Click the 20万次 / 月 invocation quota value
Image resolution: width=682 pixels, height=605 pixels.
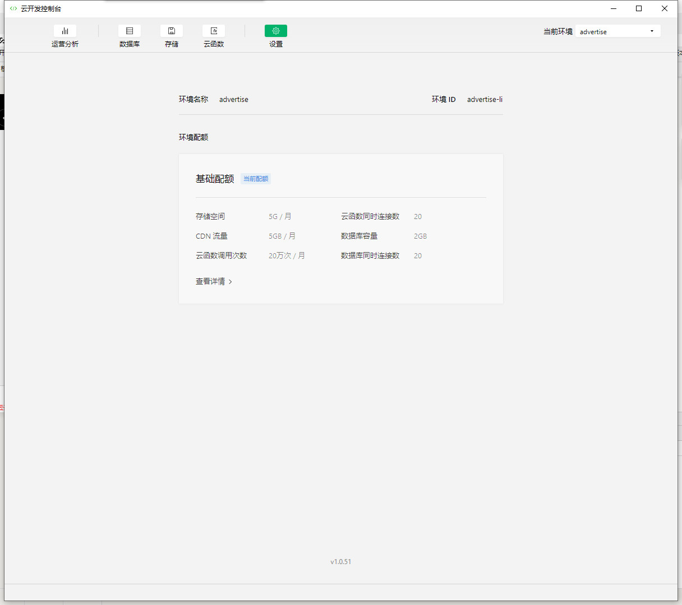pos(287,255)
